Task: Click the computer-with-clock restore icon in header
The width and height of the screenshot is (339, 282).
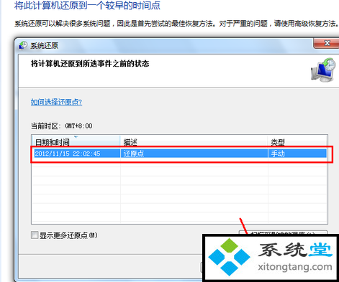Action: point(323,70)
